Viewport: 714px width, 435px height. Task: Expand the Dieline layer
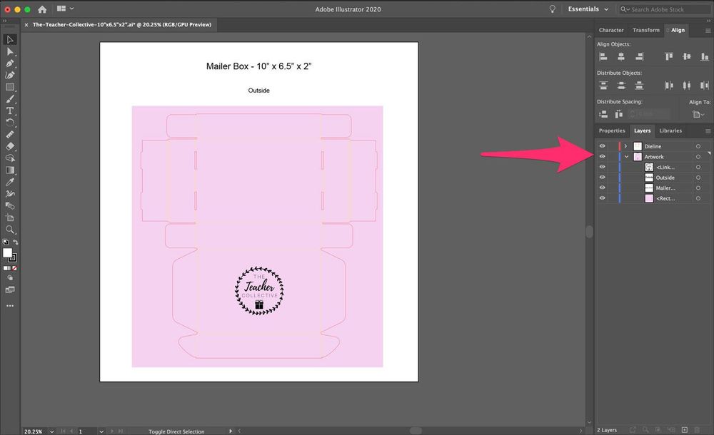[x=626, y=145]
